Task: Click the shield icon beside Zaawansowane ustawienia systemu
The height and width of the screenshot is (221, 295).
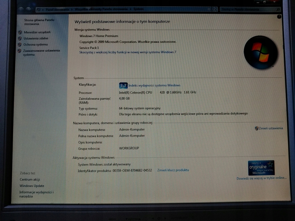Action: (19, 51)
